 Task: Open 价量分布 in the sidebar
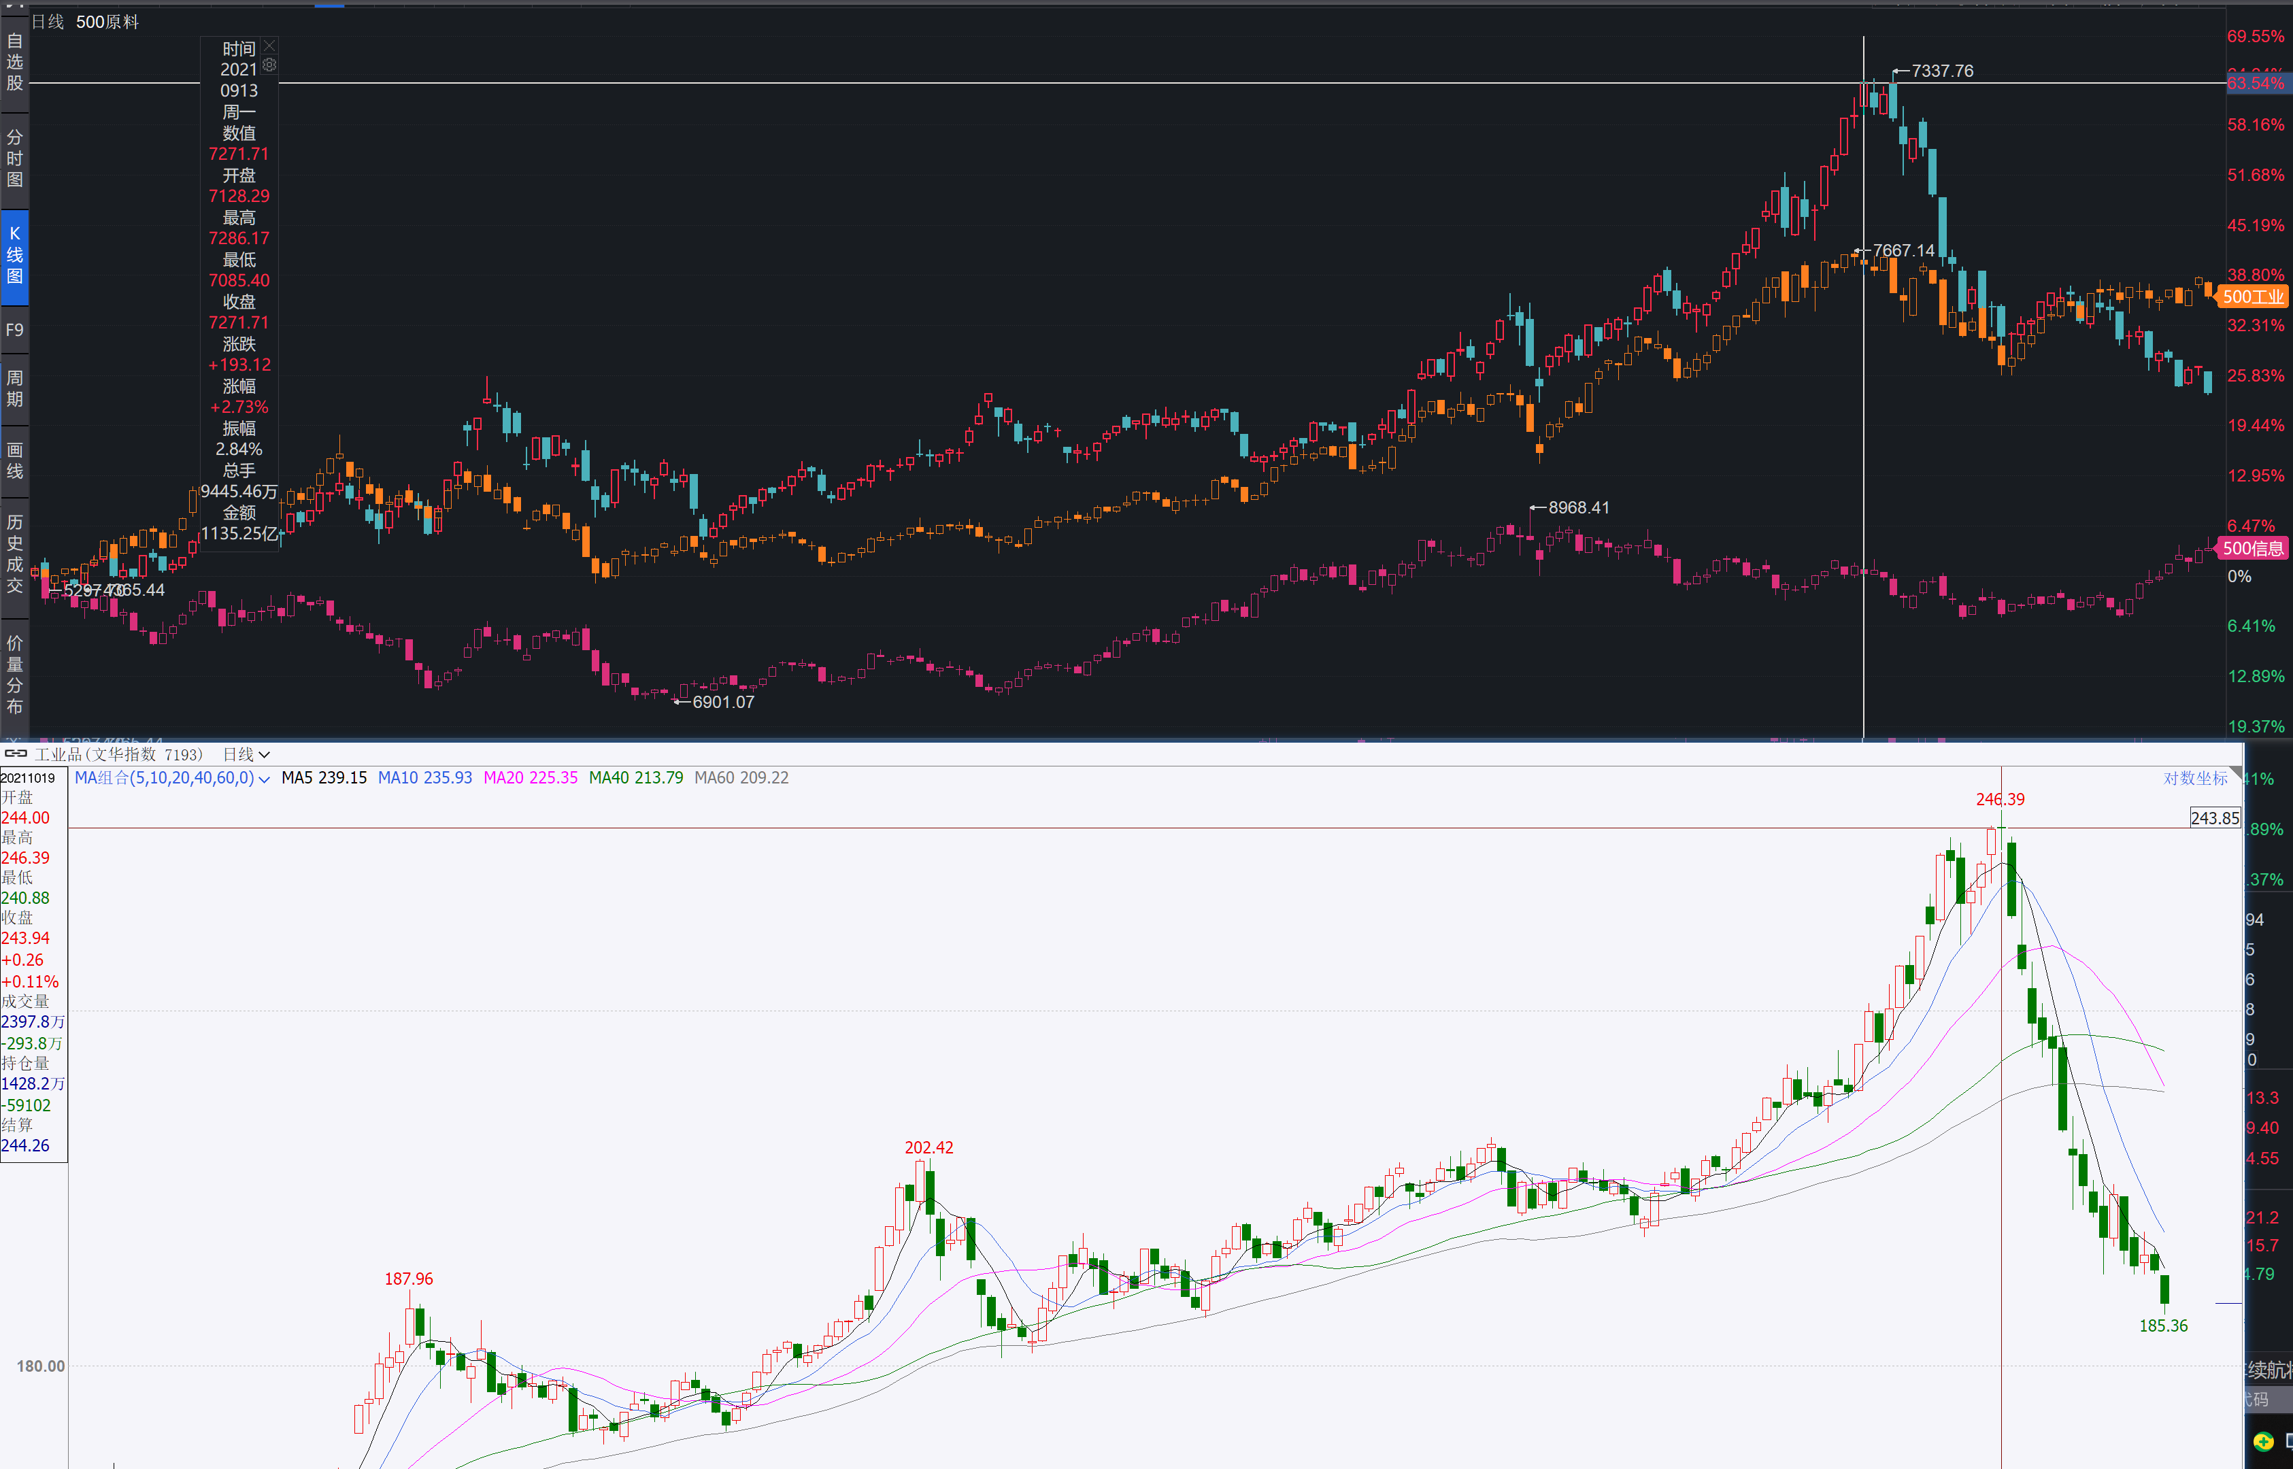(x=14, y=675)
